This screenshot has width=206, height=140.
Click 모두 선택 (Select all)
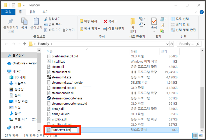pos(180,19)
